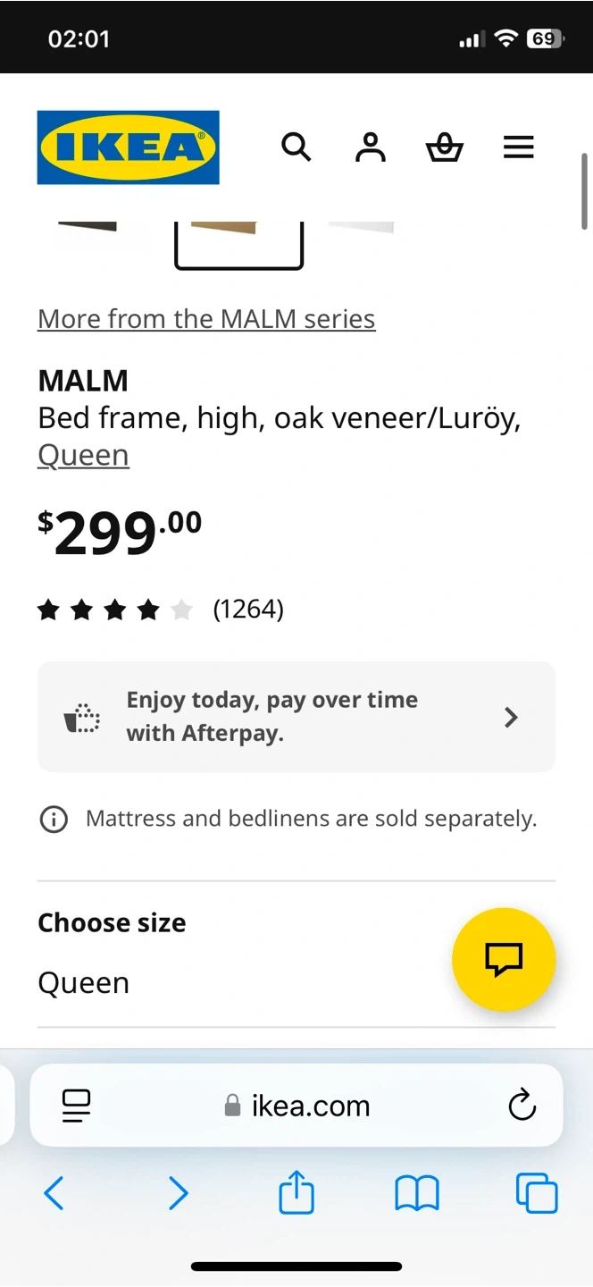Tap the Safari share icon
The image size is (593, 1287).
296,1193
